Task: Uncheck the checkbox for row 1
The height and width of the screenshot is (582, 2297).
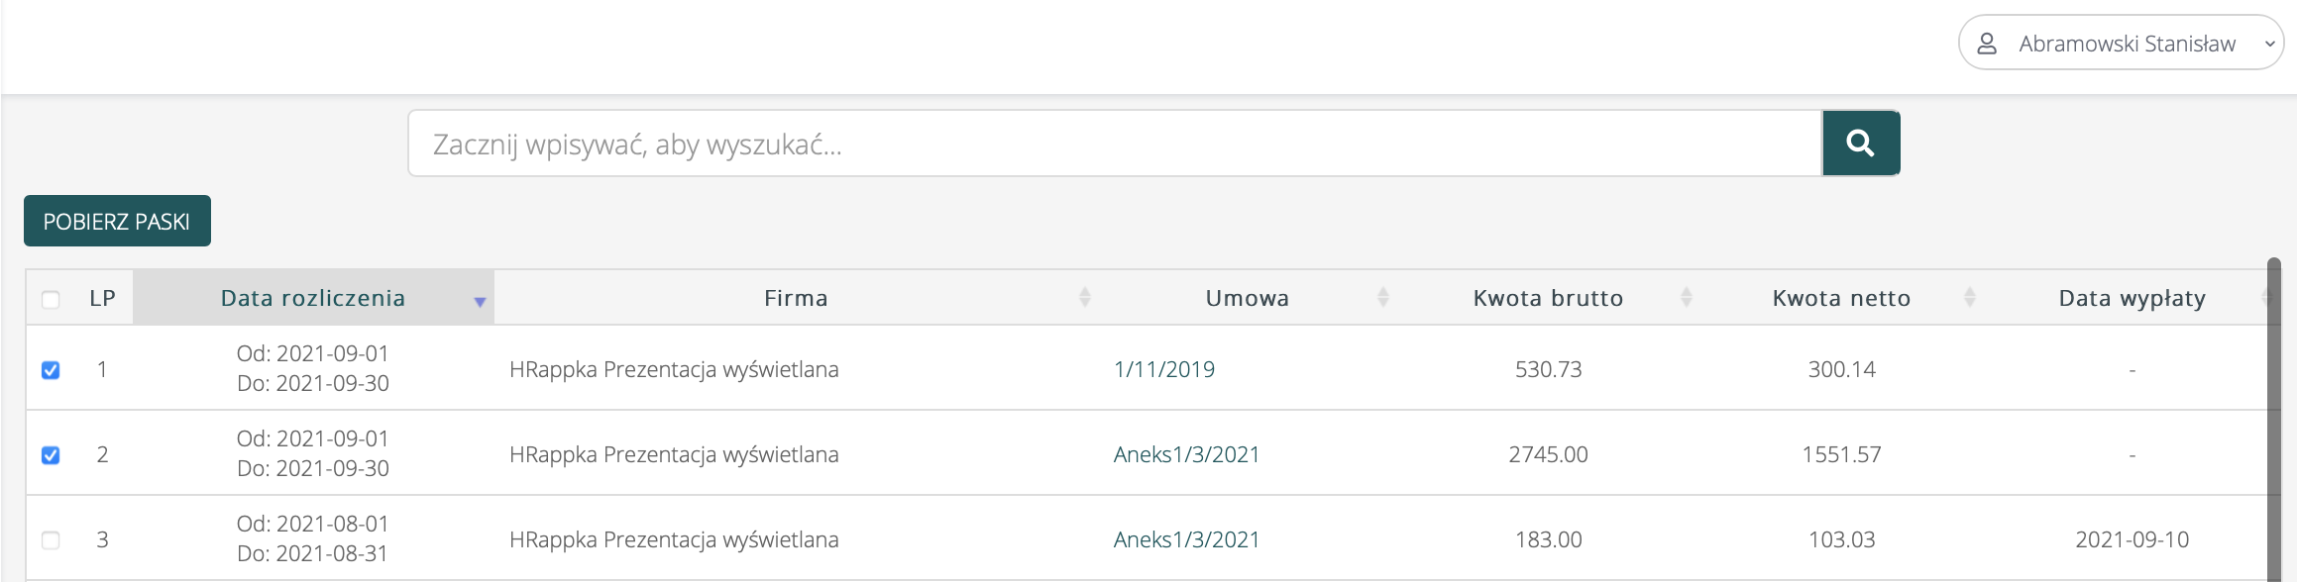Action: click(x=51, y=370)
